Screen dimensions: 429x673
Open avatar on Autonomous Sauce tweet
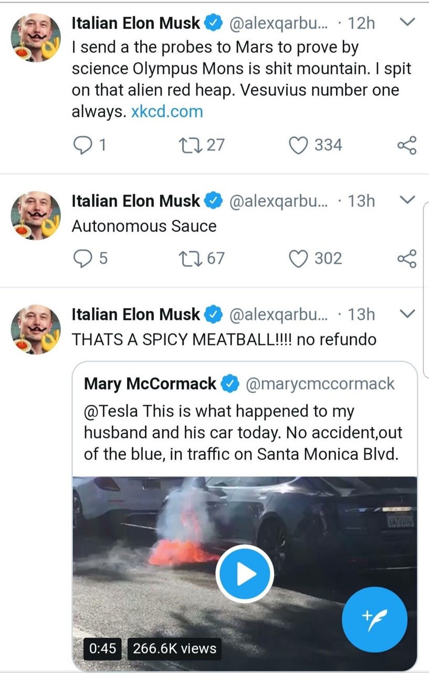[36, 215]
